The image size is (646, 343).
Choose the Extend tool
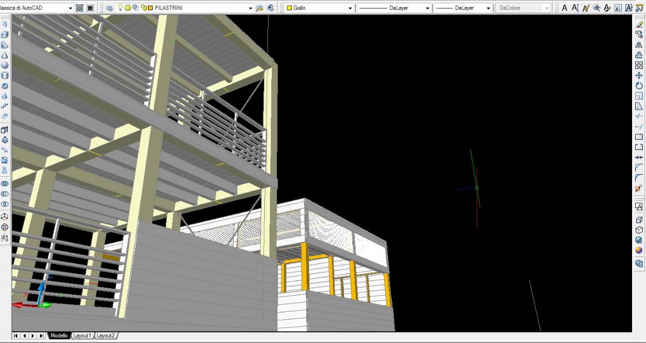pos(639,126)
